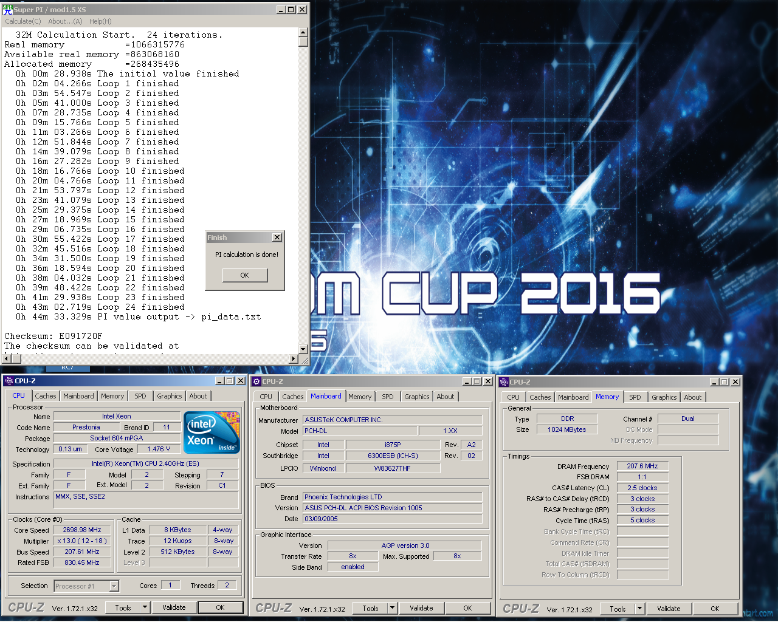This screenshot has height=622, width=778.
Task: Click the scroll up arrow in Super PI
Action: [x=303, y=32]
